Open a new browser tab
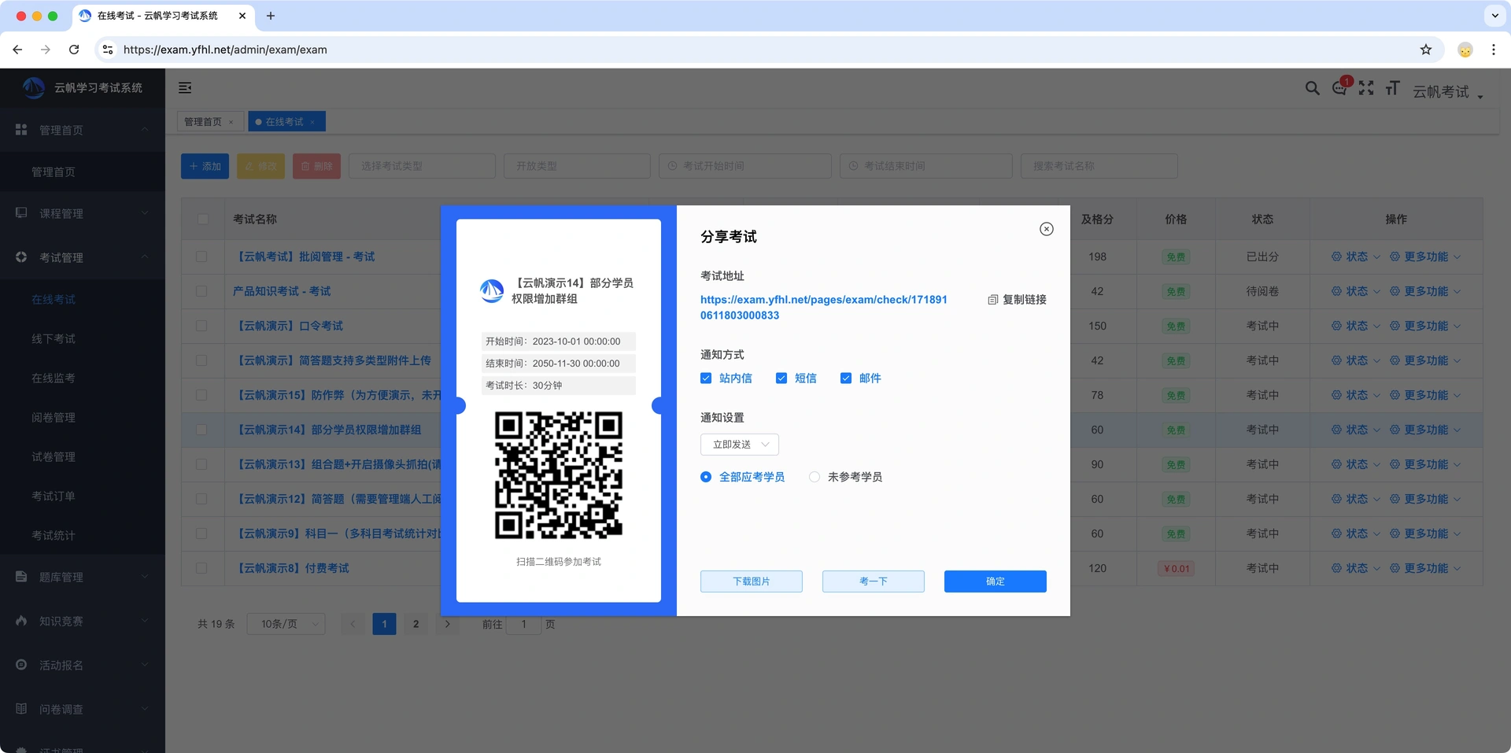This screenshot has width=1511, height=753. point(271,16)
